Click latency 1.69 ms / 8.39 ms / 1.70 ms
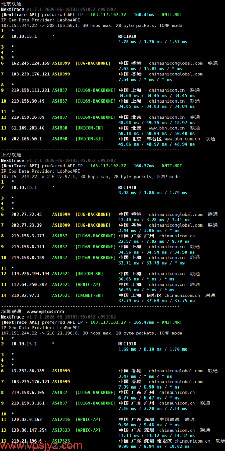Viewport: 225px width, 451px height. tap(153, 349)
